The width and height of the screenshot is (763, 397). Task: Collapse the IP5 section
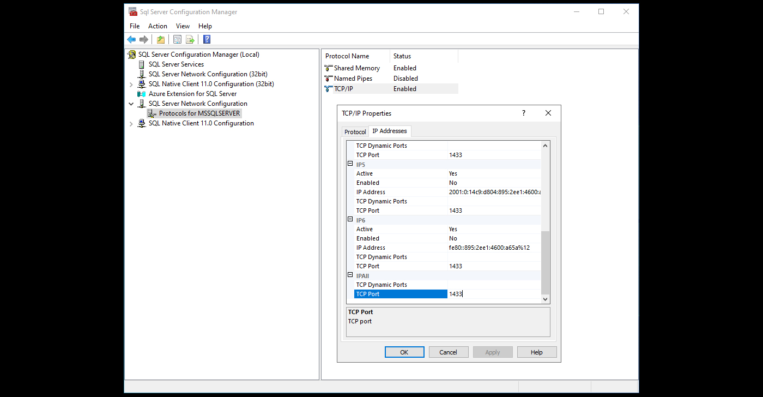click(350, 164)
